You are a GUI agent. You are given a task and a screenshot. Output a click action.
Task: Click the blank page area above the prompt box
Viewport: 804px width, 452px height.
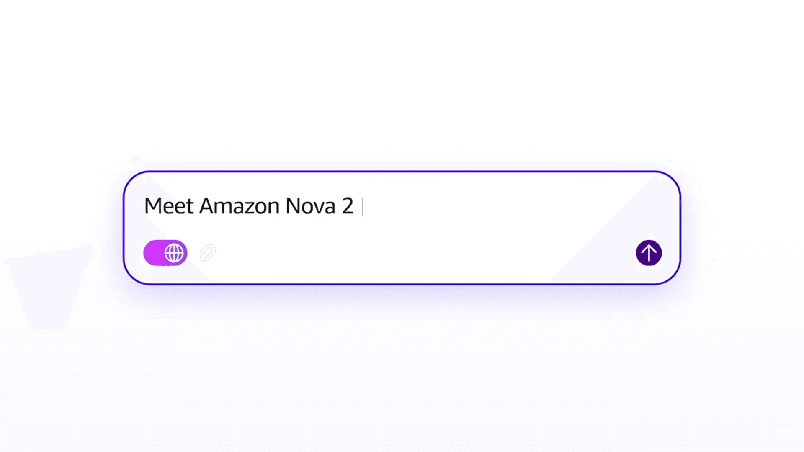pos(402,84)
